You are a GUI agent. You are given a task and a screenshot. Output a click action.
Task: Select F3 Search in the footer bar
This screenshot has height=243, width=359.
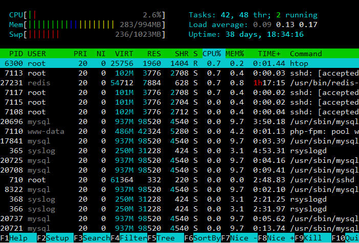click(x=92, y=238)
